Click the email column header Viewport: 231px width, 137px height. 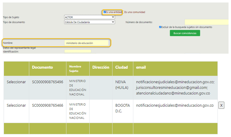click(141, 67)
